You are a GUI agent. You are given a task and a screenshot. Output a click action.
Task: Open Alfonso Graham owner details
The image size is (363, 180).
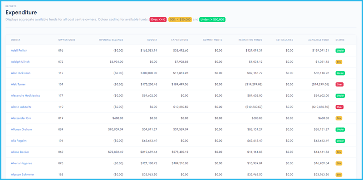[x=21, y=129]
